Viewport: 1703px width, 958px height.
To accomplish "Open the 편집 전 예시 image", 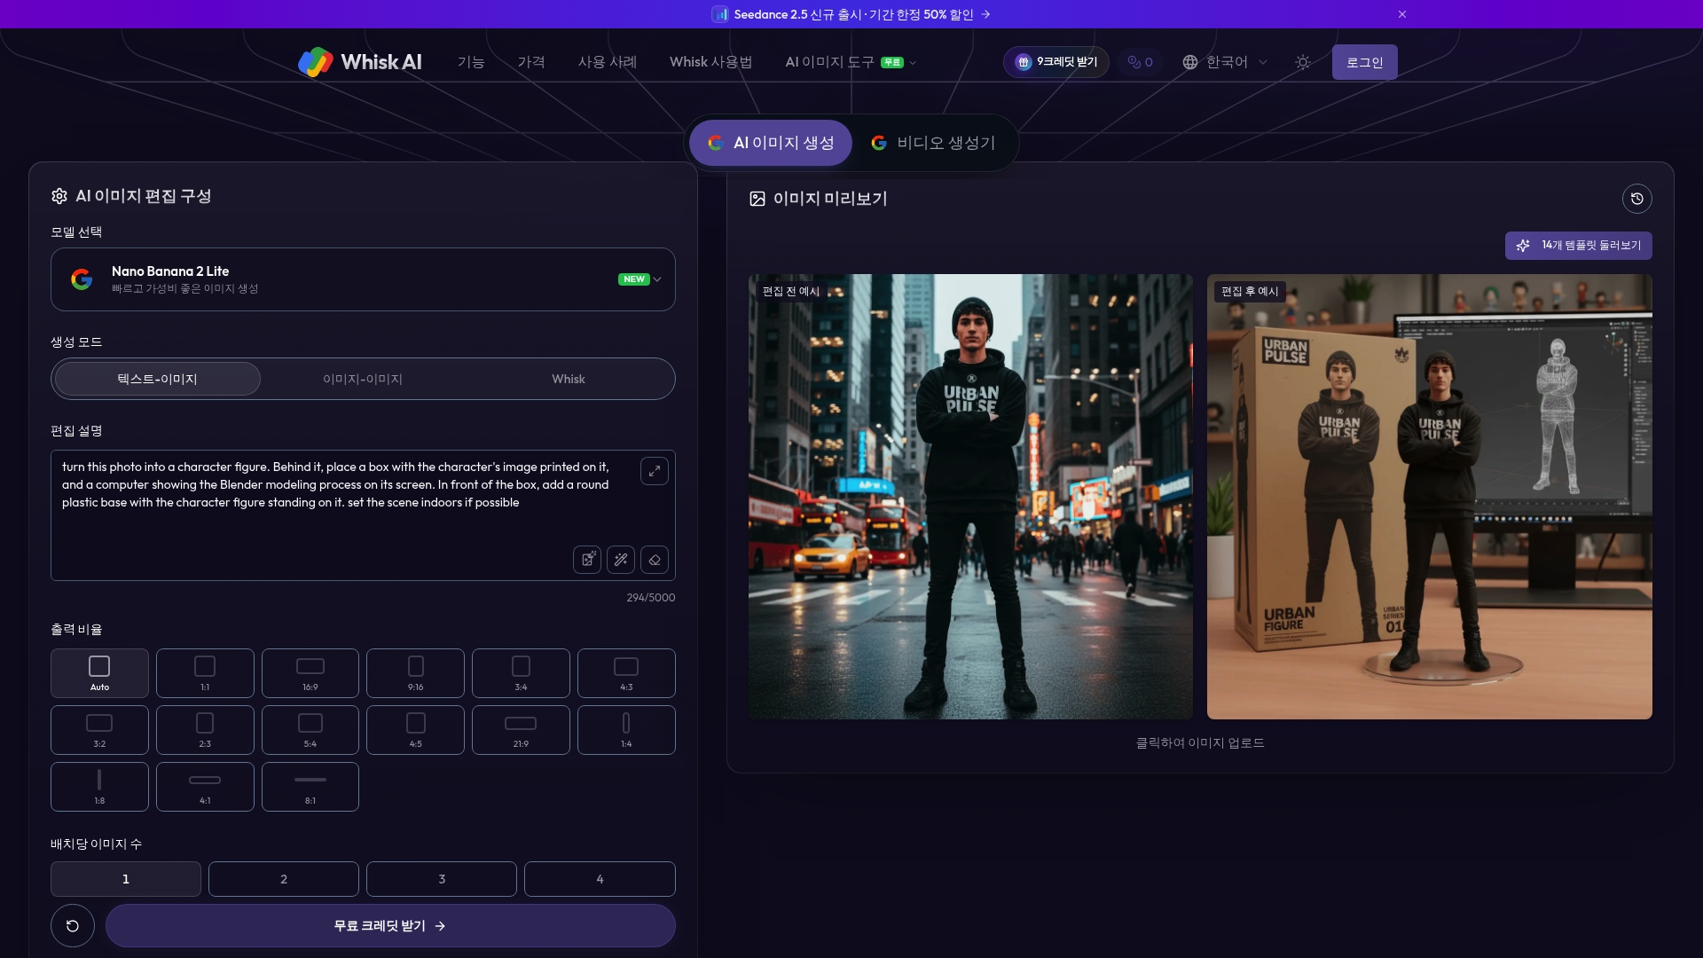I will (x=970, y=497).
